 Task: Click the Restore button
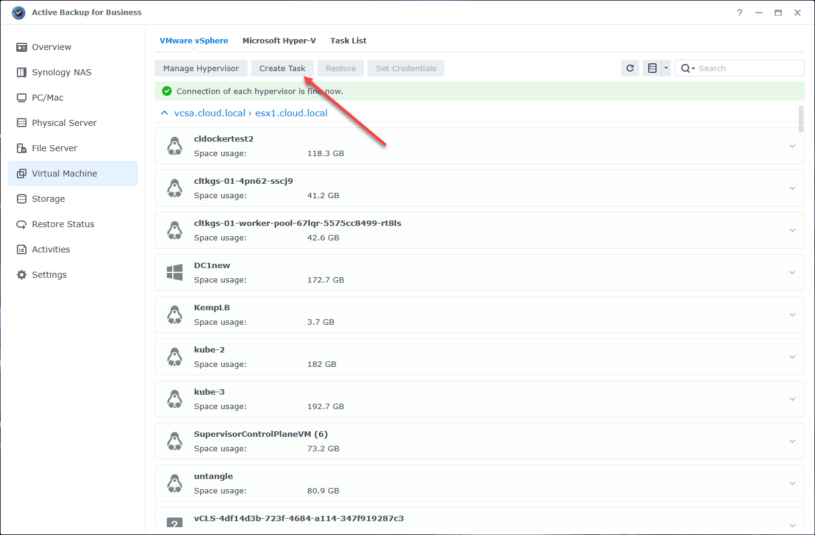coord(341,68)
